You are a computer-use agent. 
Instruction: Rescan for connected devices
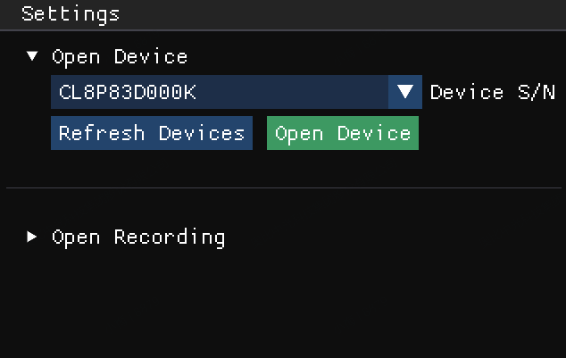click(x=152, y=133)
